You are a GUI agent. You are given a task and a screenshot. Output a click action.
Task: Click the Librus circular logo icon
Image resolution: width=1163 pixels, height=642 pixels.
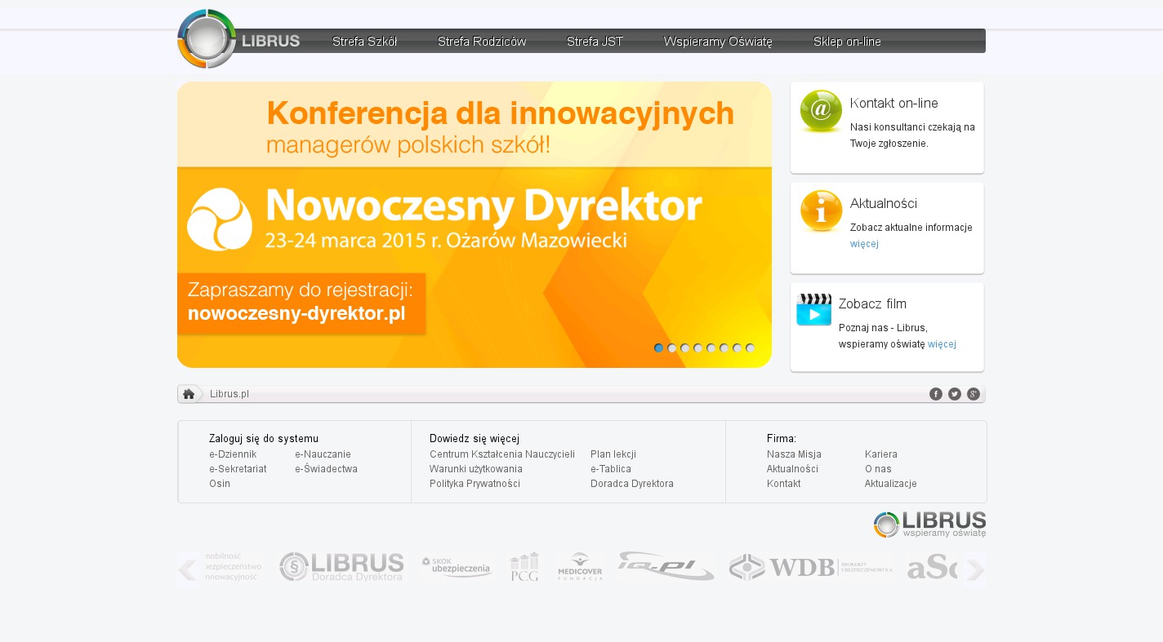click(207, 39)
